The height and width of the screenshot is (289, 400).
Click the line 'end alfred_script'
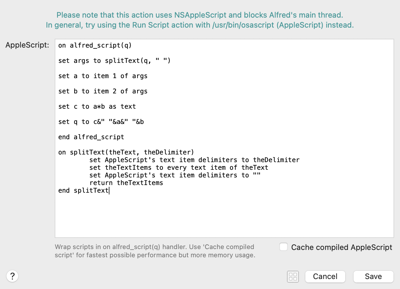(x=91, y=137)
